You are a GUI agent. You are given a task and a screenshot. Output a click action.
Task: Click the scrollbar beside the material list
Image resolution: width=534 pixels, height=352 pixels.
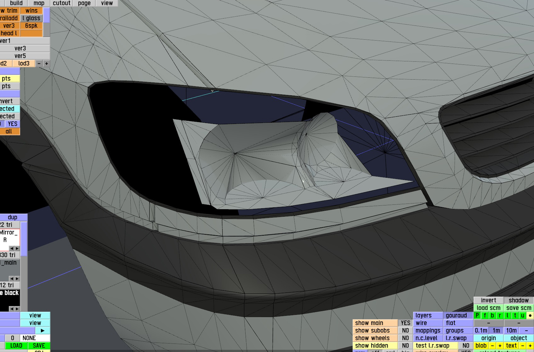coord(24,267)
